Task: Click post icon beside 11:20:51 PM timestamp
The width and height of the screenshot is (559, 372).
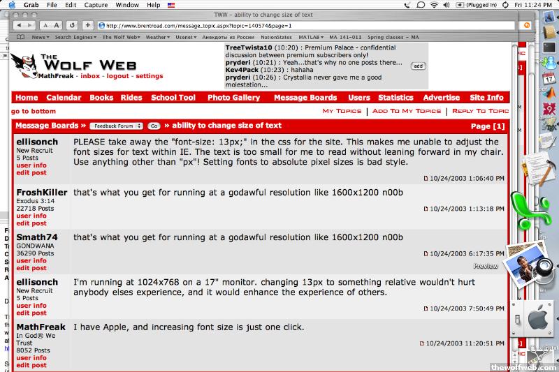Action: [x=422, y=343]
